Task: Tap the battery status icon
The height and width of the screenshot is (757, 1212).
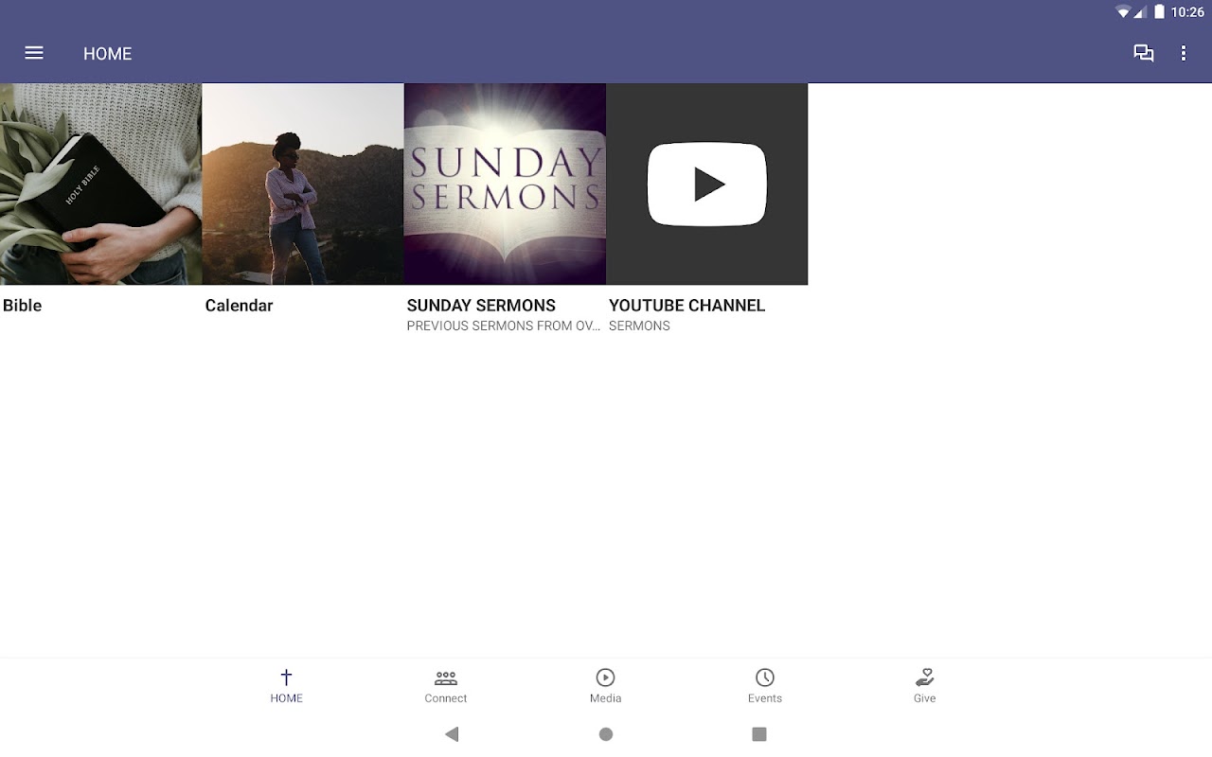Action: click(x=1159, y=12)
